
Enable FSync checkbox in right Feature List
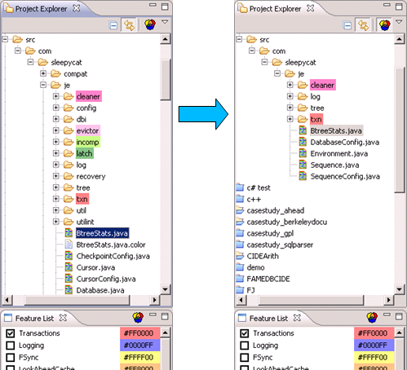[x=245, y=357]
